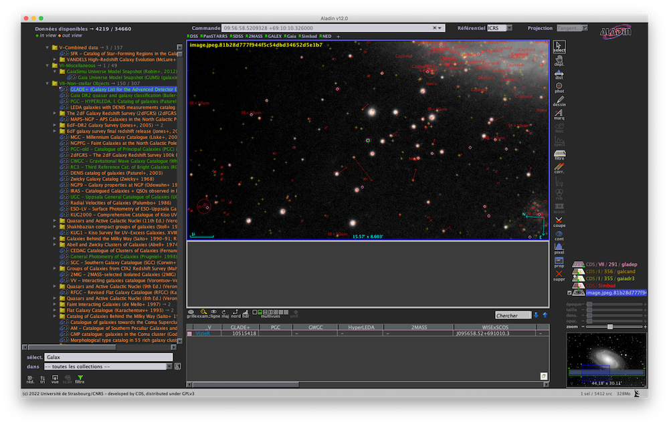Collapse the V-Combined data folder
The height and width of the screenshot is (425, 669).
point(47,47)
